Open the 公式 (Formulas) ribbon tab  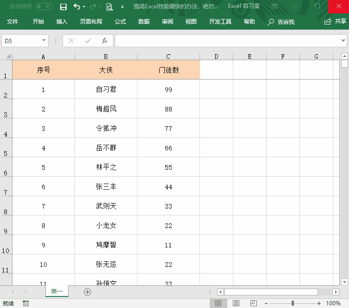click(x=120, y=22)
